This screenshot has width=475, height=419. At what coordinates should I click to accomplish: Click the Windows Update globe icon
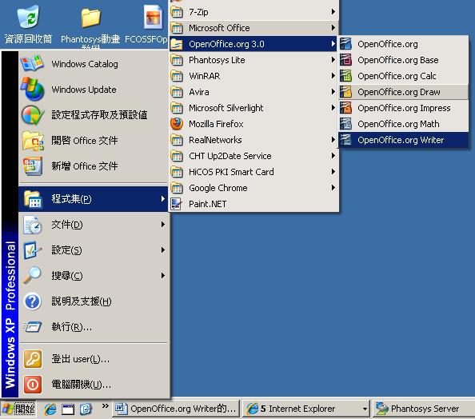[x=32, y=89]
